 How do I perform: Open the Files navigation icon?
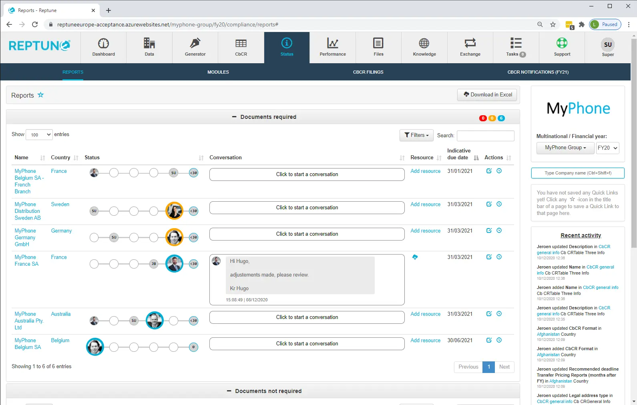[x=378, y=43]
